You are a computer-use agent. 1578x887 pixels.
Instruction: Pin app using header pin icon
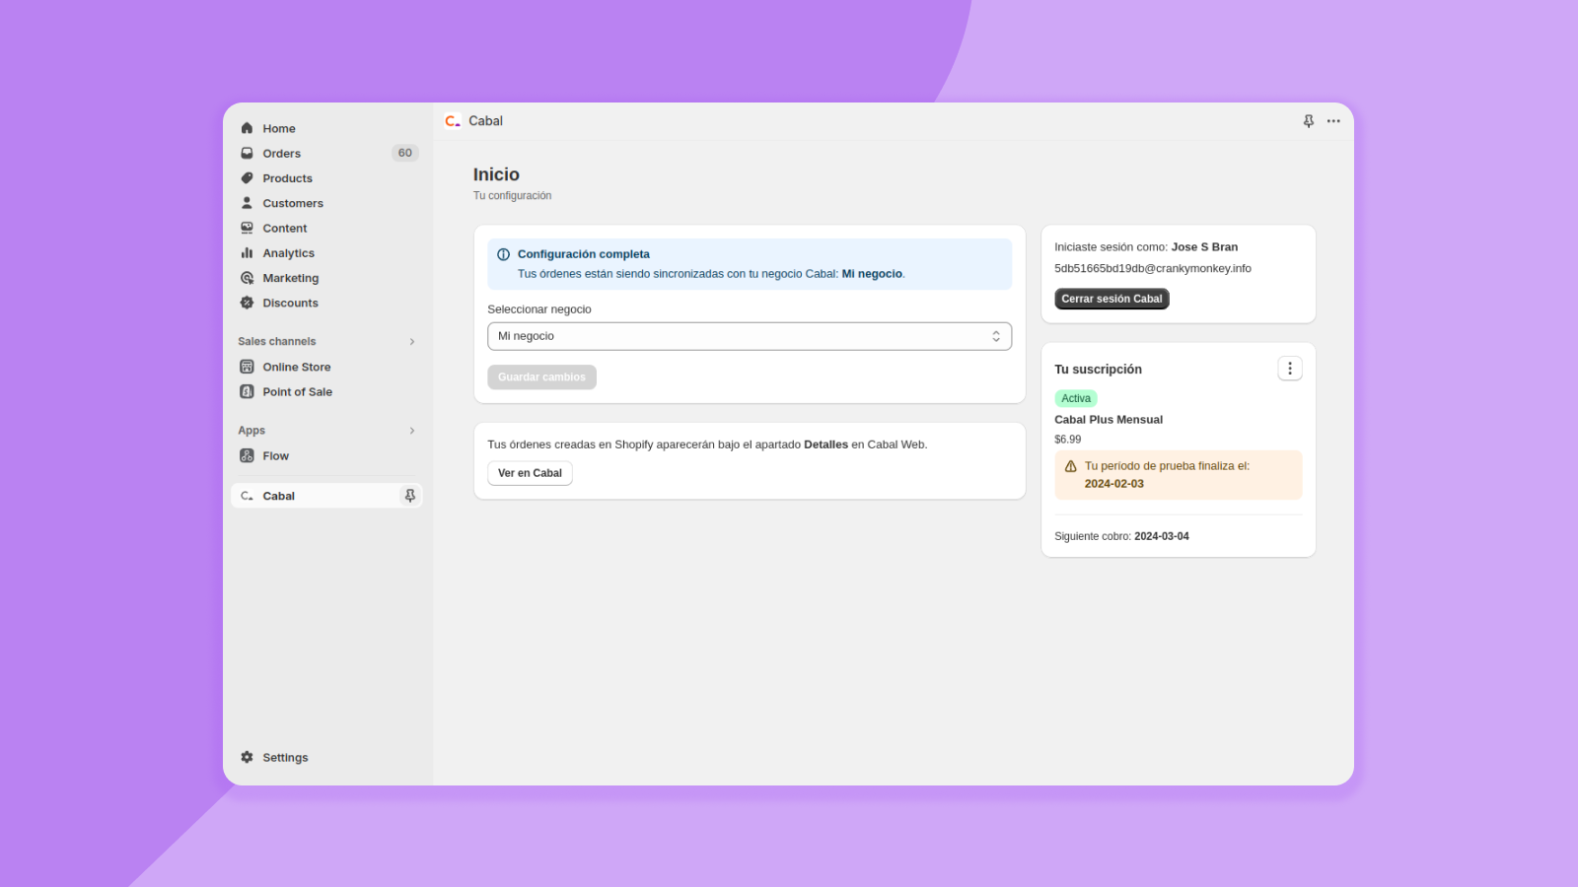pyautogui.click(x=1309, y=120)
